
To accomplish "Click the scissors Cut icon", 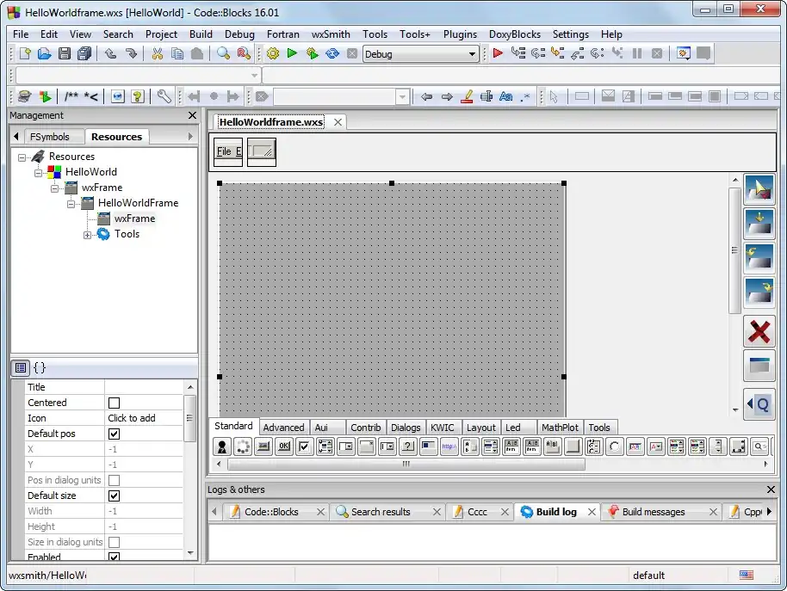I will click(x=157, y=53).
